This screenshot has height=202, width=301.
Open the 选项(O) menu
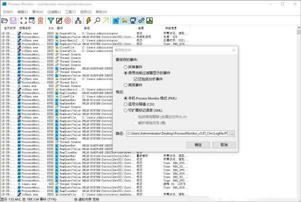point(86,11)
